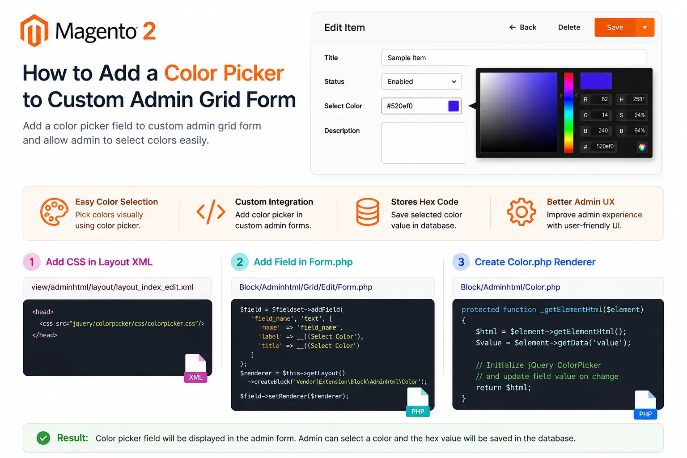Click the layout_index_edit.xml file path
This screenshot has height=458, width=687.
pyautogui.click(x=112, y=287)
